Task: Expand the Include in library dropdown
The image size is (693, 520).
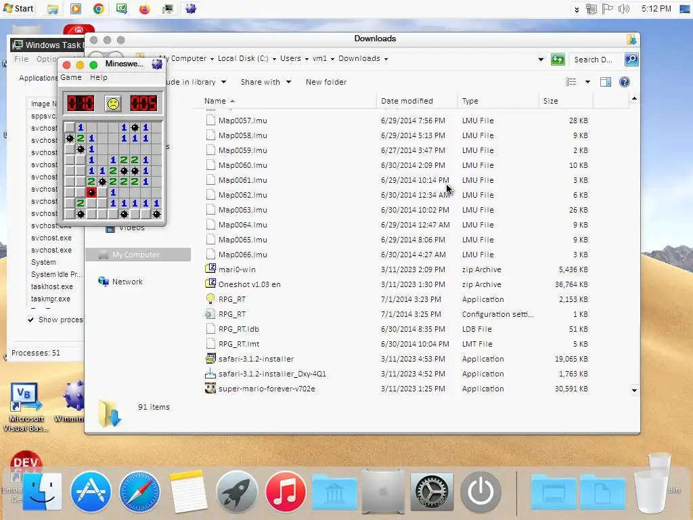Action: tap(223, 82)
